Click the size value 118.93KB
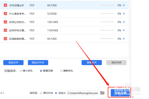 click(53, 31)
